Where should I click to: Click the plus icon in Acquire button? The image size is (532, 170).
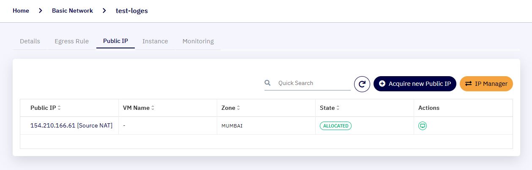tap(382, 84)
